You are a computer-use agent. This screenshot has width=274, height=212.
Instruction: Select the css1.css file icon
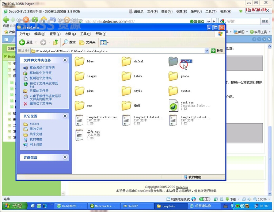click(173, 105)
